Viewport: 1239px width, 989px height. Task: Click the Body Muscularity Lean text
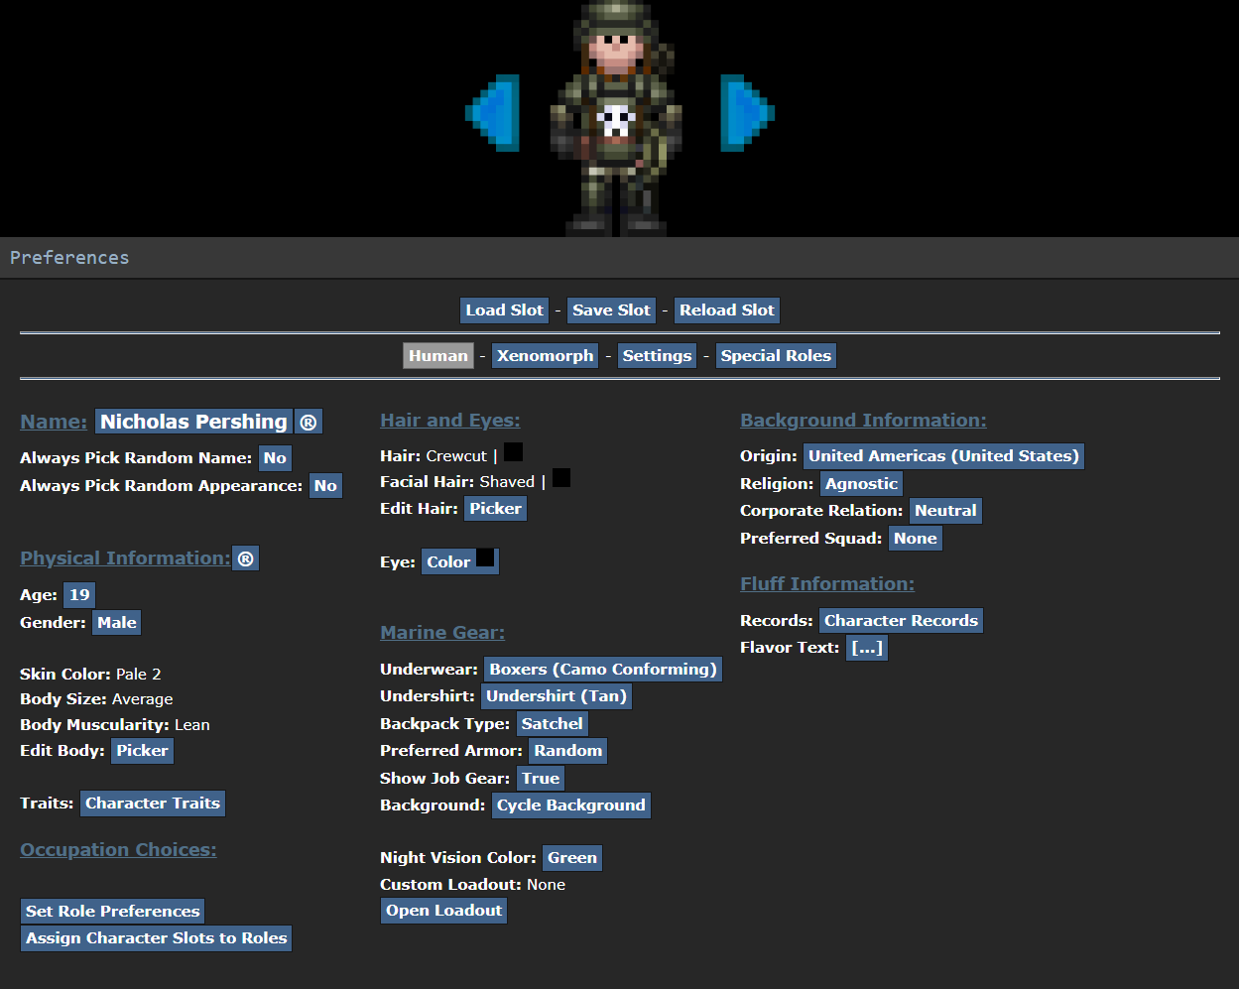coord(115,725)
